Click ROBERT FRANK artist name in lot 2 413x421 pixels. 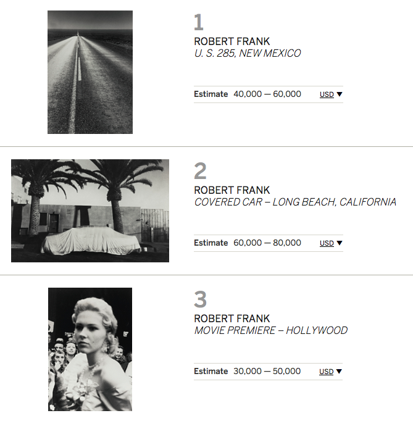232,190
